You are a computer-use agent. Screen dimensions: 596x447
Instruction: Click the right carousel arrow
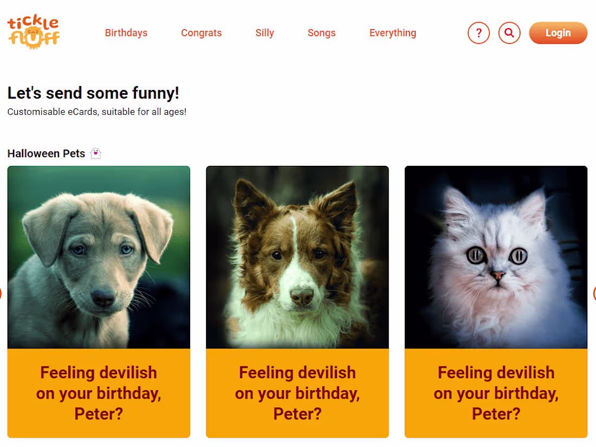click(594, 293)
